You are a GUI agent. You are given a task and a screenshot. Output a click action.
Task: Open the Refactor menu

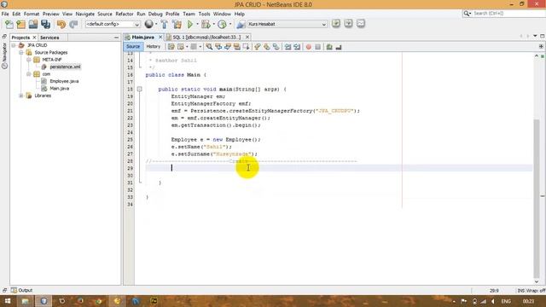tap(125, 14)
